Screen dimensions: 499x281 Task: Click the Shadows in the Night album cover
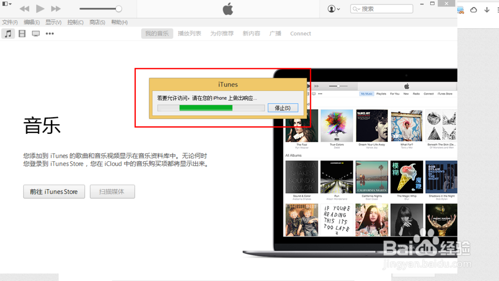coord(442,177)
